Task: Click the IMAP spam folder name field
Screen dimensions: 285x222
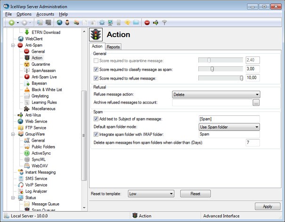Action: (229, 135)
